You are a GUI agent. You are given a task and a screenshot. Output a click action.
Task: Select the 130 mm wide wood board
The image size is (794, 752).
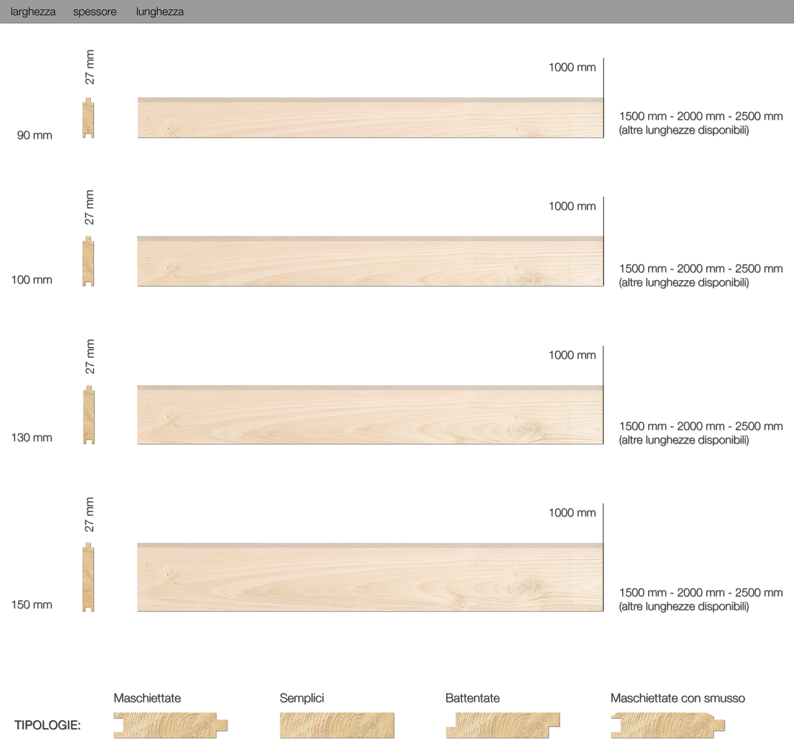pos(370,415)
